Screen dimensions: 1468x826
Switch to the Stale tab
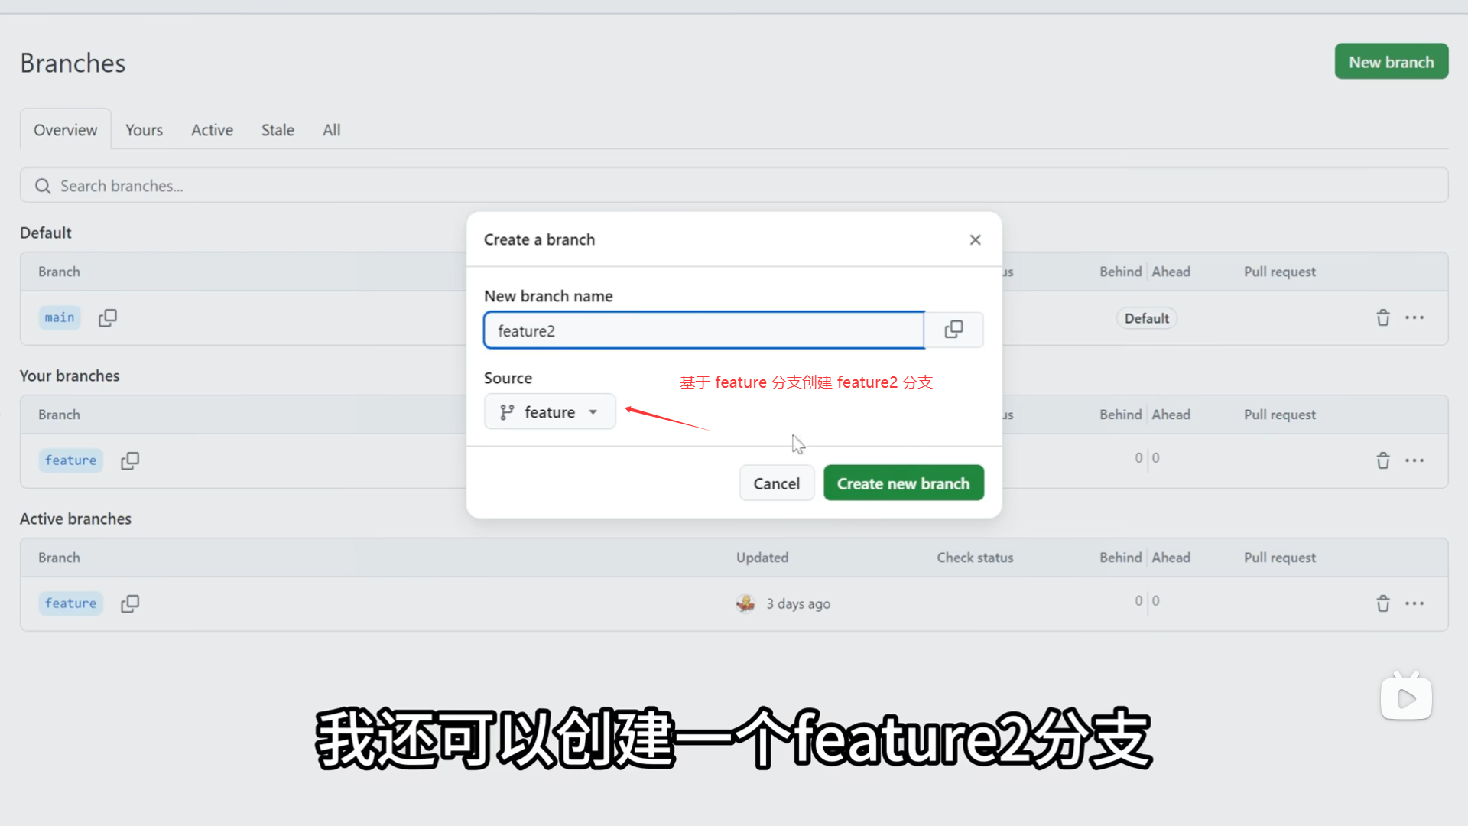(278, 130)
